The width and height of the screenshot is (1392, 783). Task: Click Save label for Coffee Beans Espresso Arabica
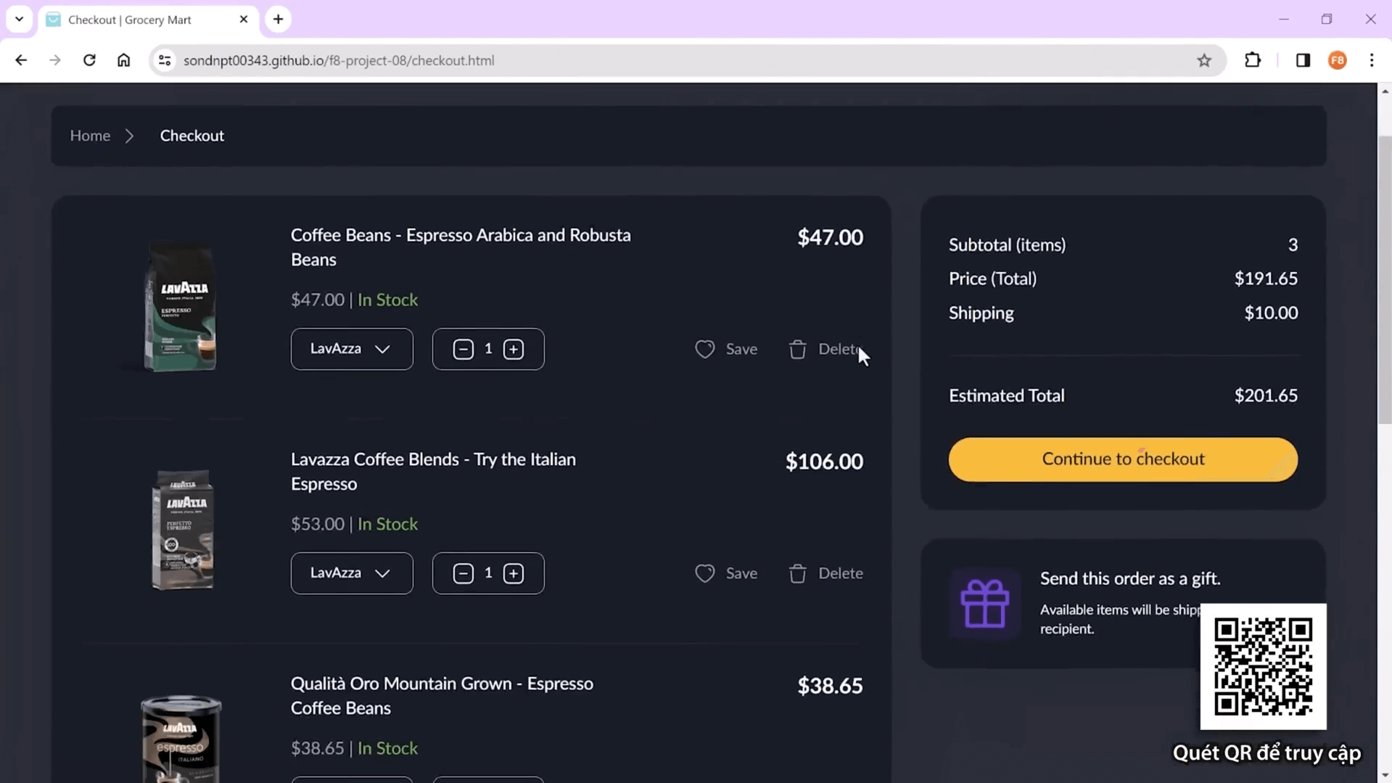point(741,349)
